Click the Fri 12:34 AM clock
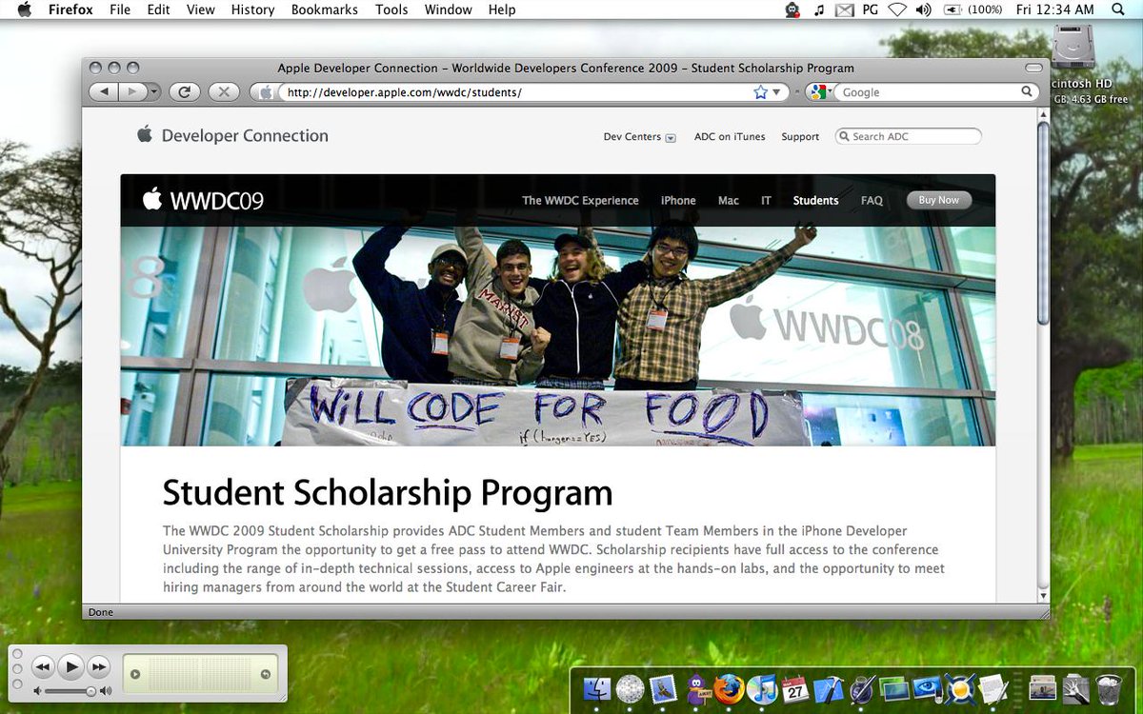 coord(1054,10)
